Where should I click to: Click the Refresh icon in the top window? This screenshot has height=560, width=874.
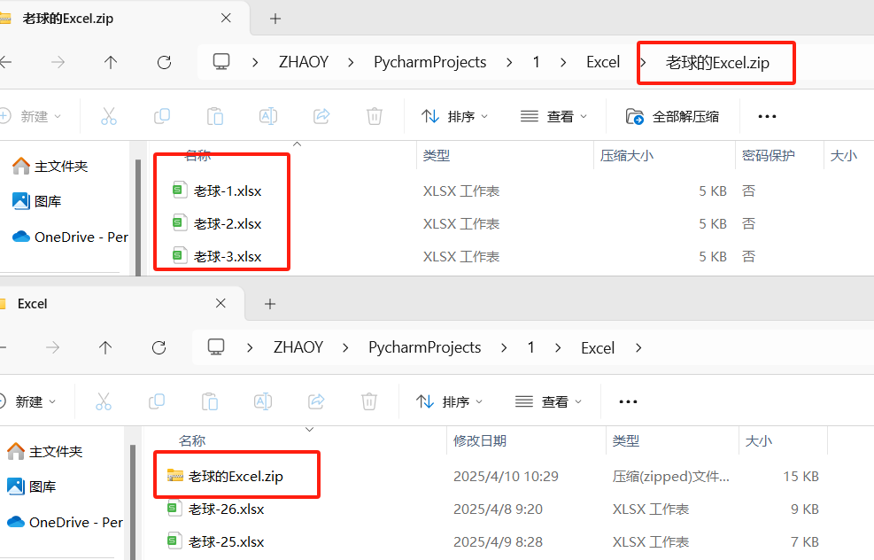[x=164, y=62]
